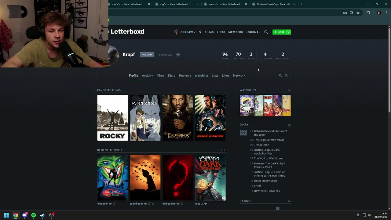This screenshot has width=391, height=220.
Task: Click the rewatch icon under Batman Beyond poster
Action: click(114, 204)
